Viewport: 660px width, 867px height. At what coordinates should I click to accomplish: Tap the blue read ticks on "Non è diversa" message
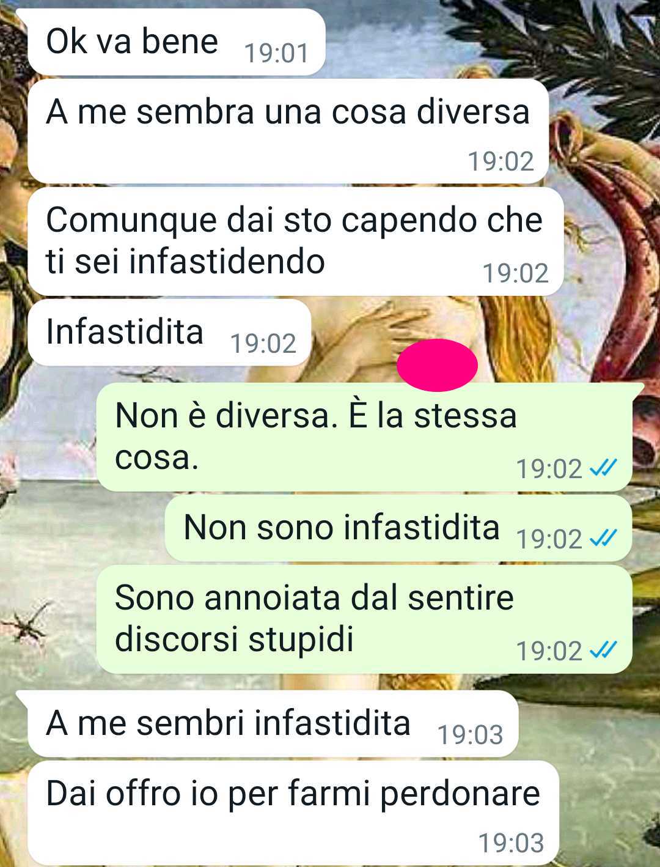(x=603, y=468)
